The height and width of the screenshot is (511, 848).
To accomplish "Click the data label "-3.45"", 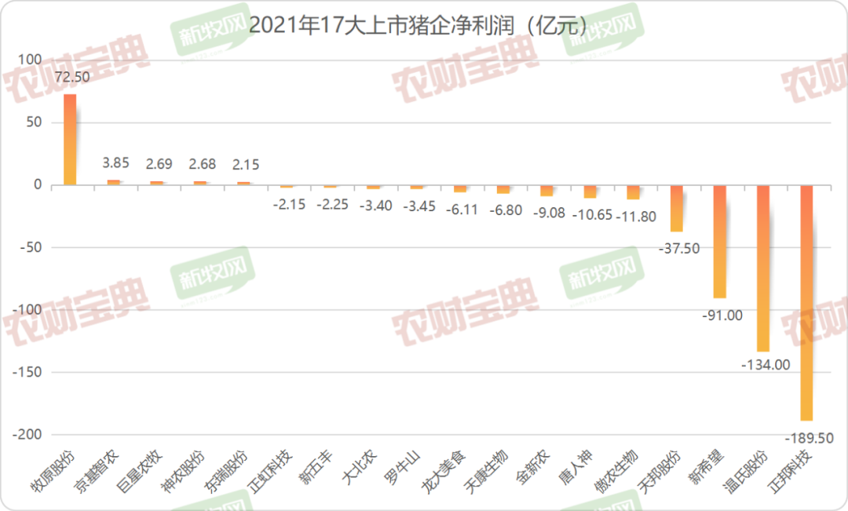I will [419, 206].
